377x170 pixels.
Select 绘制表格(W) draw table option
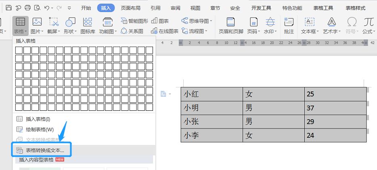click(x=40, y=129)
